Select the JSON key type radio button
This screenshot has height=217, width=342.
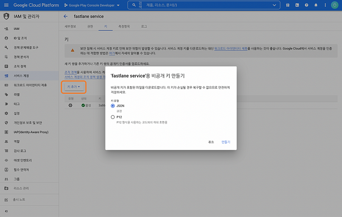[113, 106]
